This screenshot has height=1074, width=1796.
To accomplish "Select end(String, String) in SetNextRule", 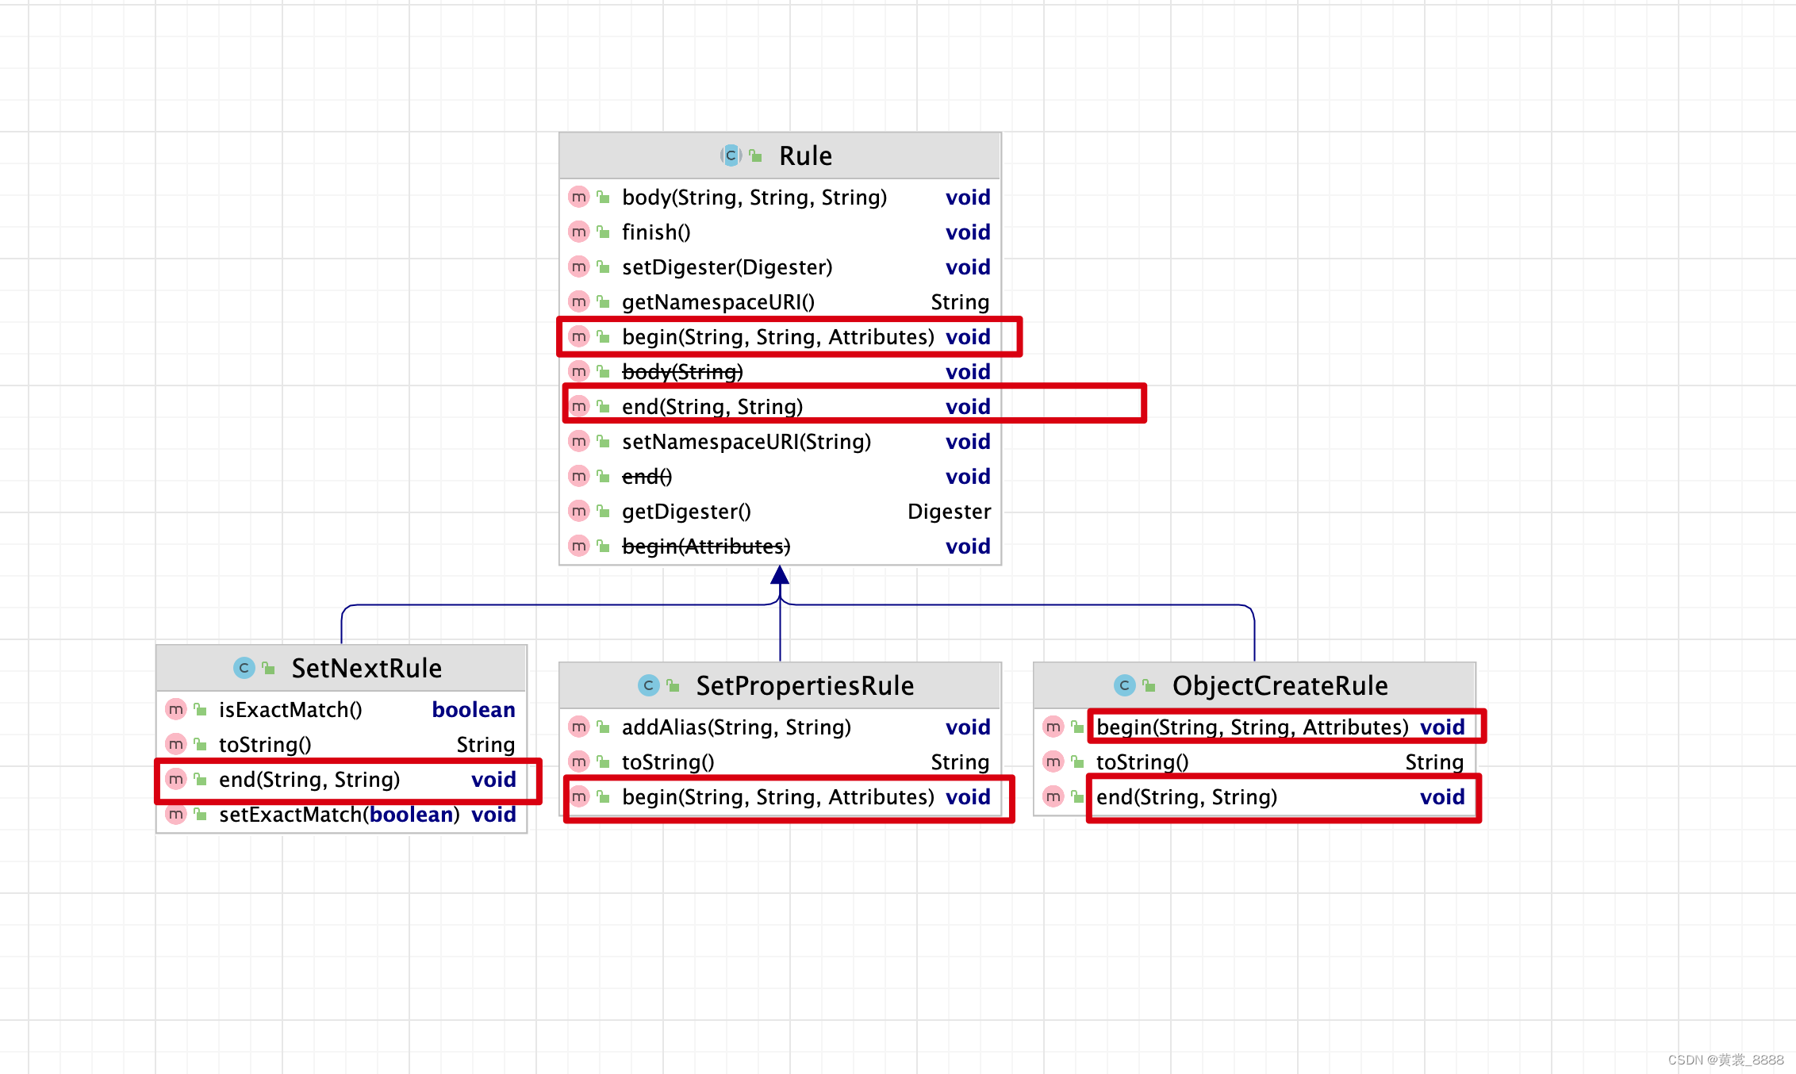I will pyautogui.click(x=341, y=779).
